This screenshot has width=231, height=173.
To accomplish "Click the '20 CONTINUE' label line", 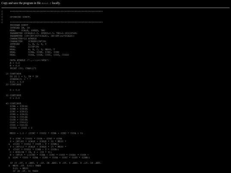I will click(x=13, y=85).
